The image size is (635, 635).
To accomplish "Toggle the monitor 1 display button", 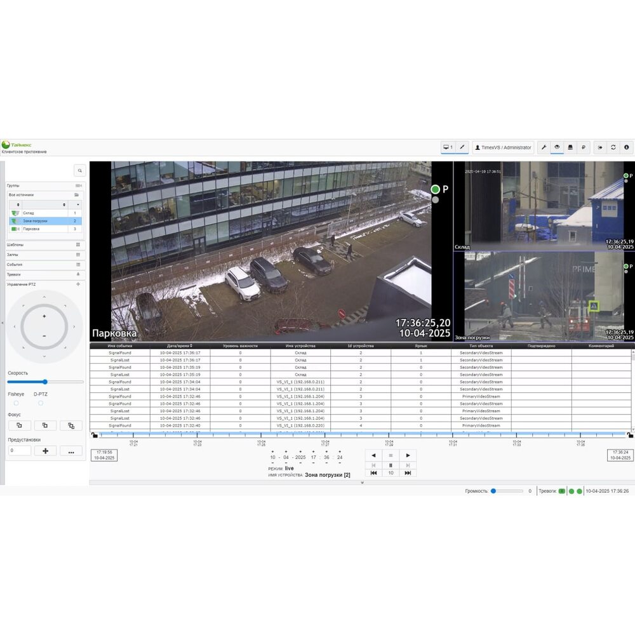I will (448, 147).
